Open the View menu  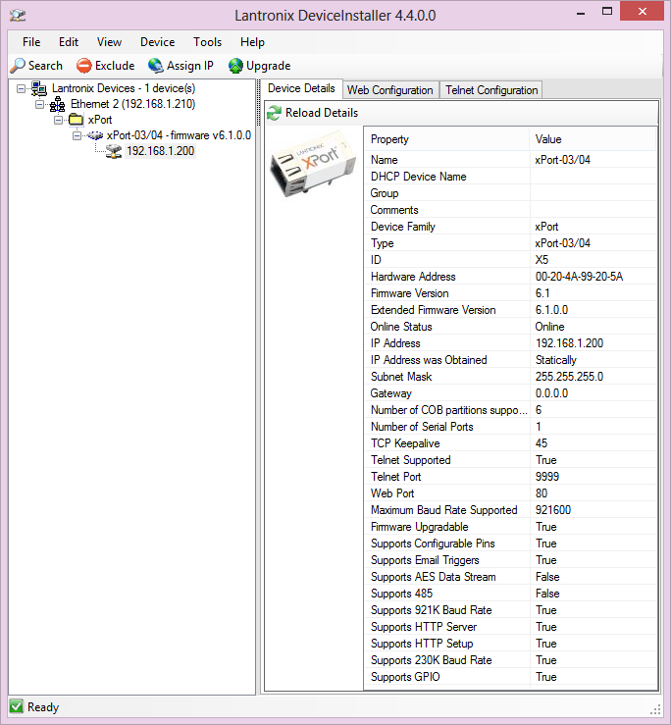click(109, 42)
